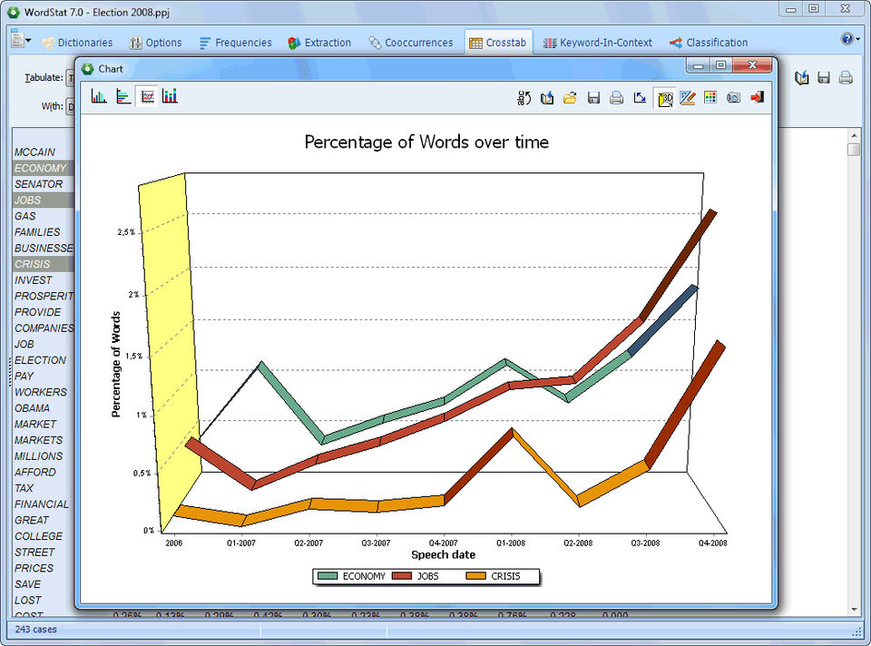Save the chart to disk
The width and height of the screenshot is (871, 646).
click(593, 98)
